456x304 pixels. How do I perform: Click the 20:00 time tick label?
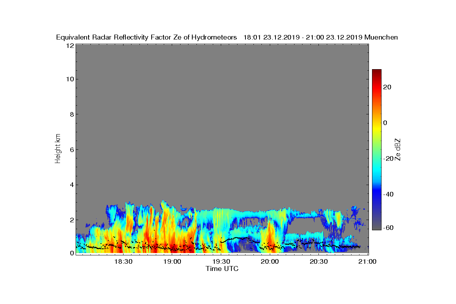pos(270,261)
